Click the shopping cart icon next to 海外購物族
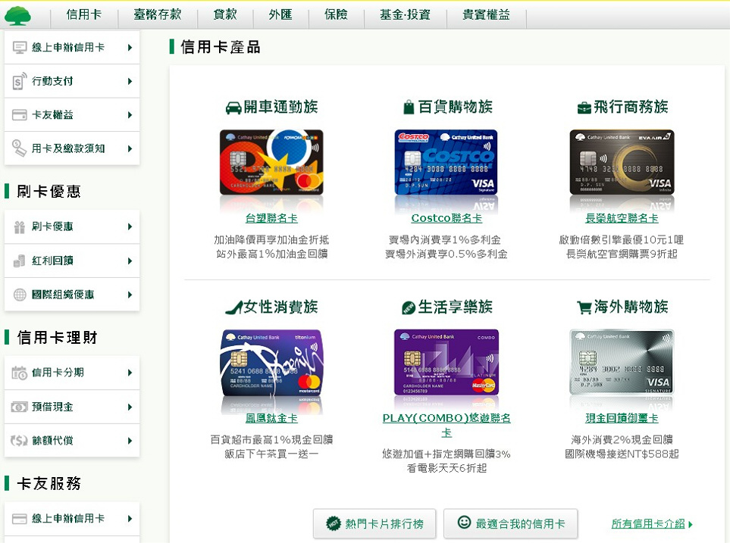This screenshot has width=730, height=543. coord(584,307)
